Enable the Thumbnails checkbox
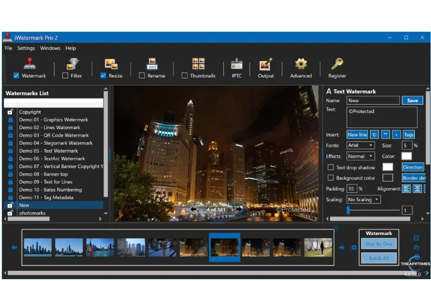Screen dimensions: 431x281 (184, 75)
